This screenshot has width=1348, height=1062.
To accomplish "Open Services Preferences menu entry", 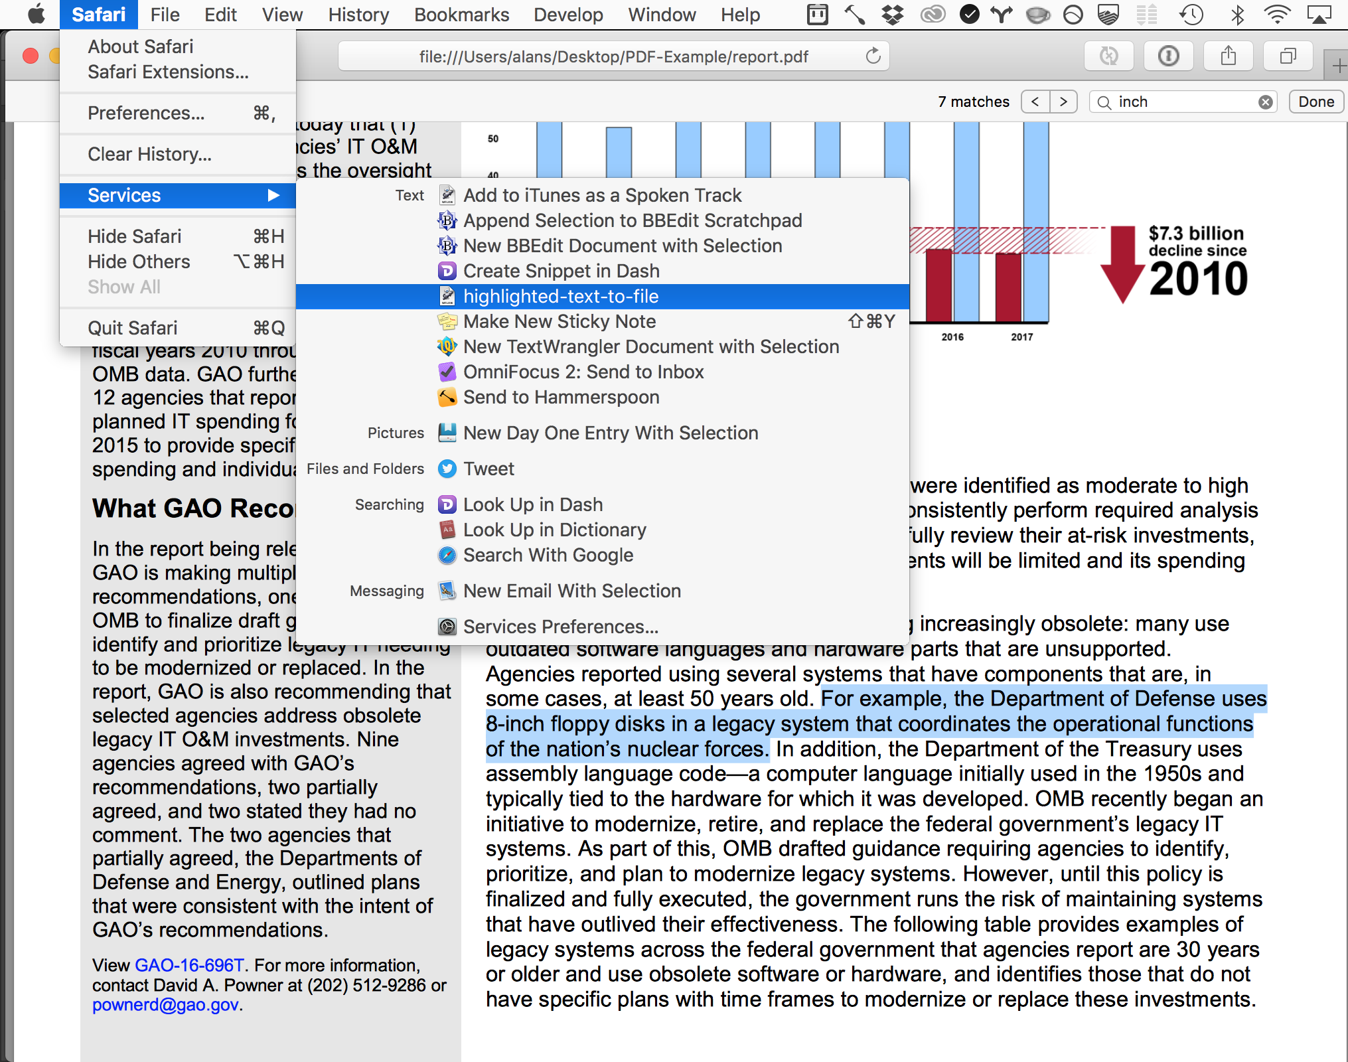I will pos(560,627).
